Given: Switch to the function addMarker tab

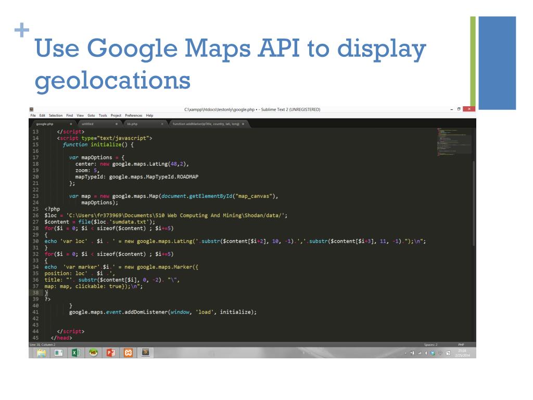Looking at the screenshot, I should pos(209,124).
